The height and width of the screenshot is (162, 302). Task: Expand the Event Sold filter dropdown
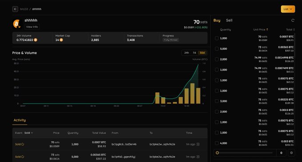(28, 133)
